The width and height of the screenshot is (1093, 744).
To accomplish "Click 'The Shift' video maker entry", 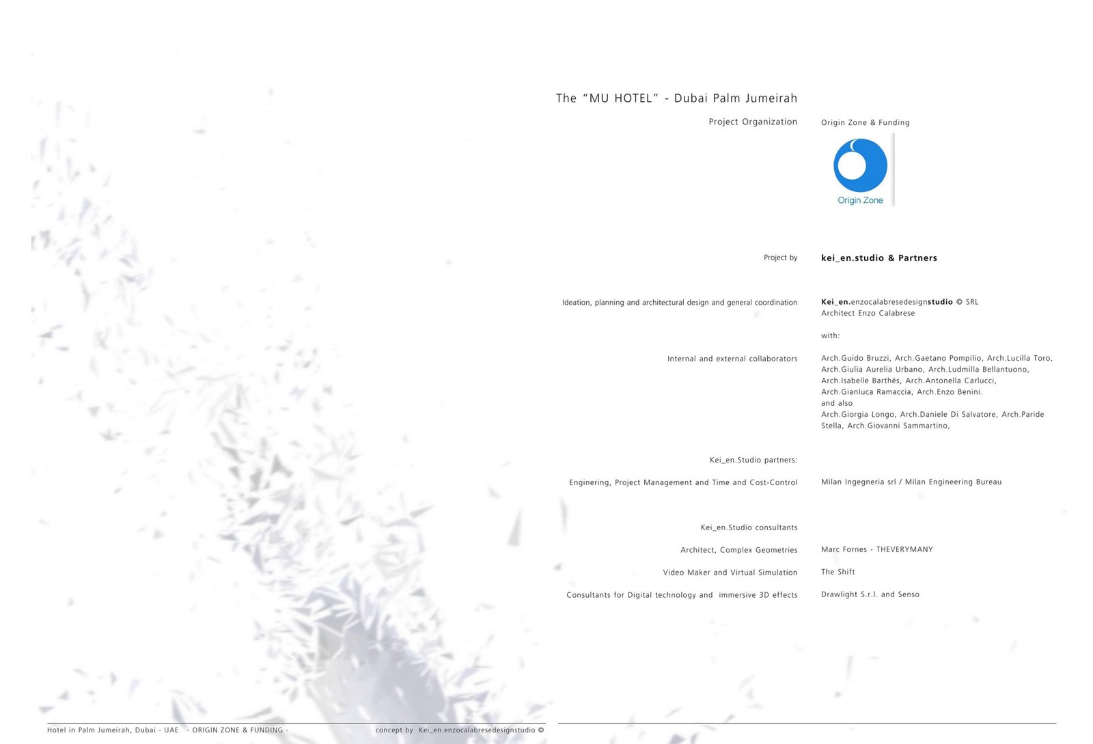I will pos(838,572).
